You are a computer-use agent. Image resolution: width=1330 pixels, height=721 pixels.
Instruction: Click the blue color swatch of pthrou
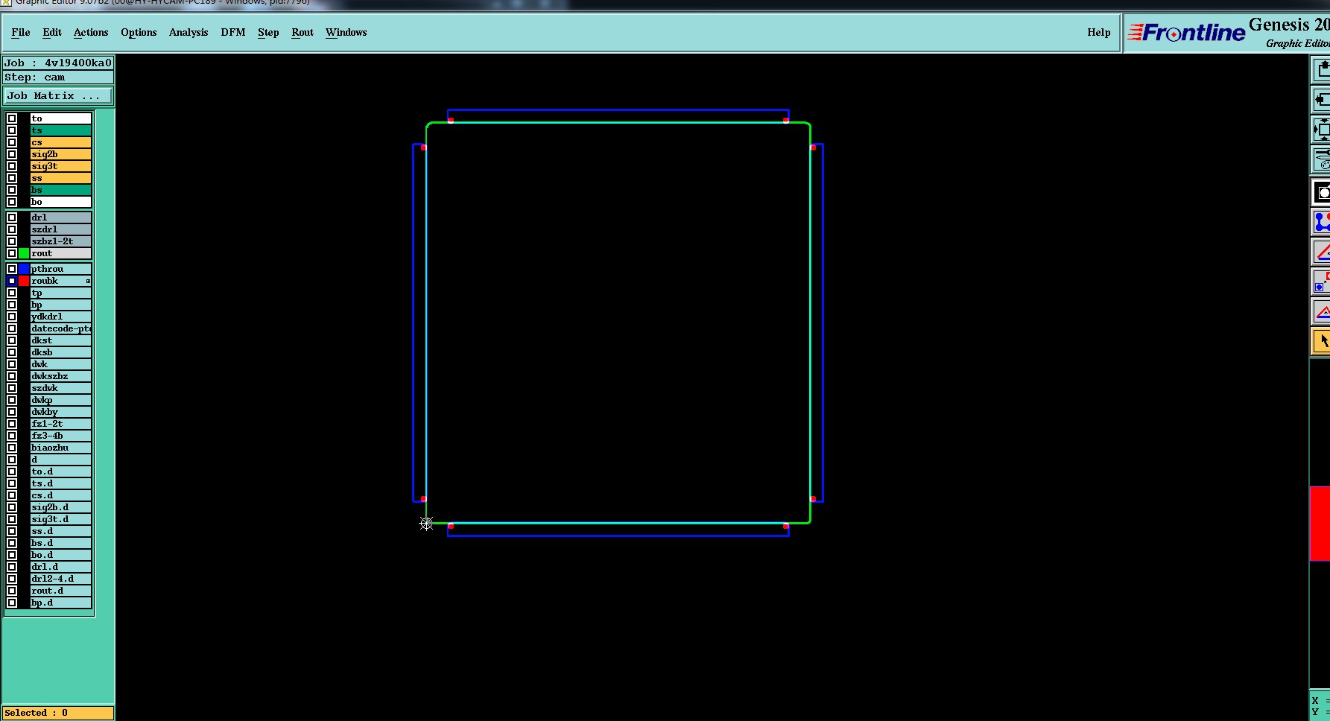[x=24, y=269]
